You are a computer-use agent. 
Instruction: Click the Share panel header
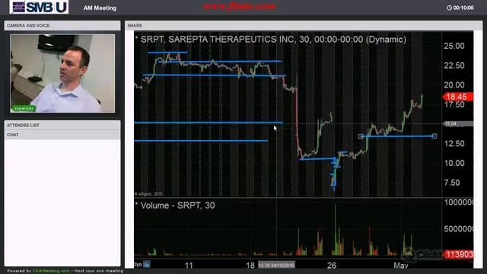coord(304,25)
